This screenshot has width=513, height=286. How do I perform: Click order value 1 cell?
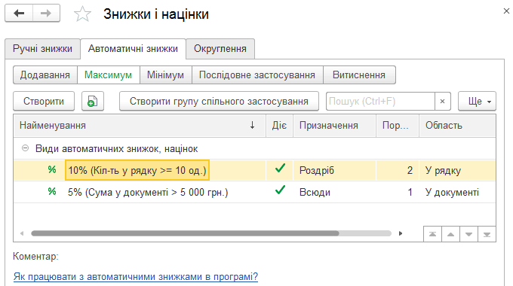(x=398, y=192)
